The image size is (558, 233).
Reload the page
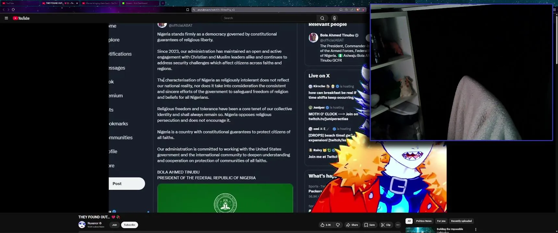click(x=13, y=10)
